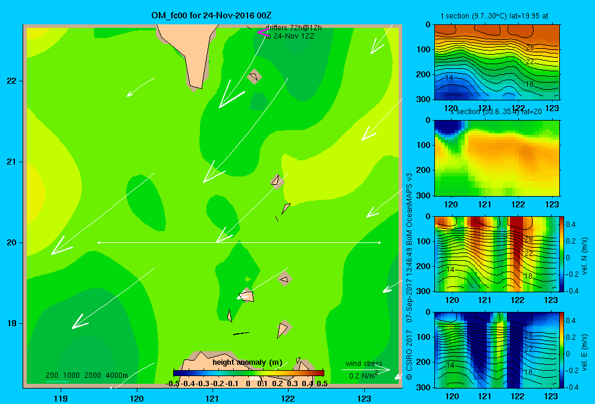
Task: Click the 'drifters 72h@12h' label
Action: coord(294,28)
